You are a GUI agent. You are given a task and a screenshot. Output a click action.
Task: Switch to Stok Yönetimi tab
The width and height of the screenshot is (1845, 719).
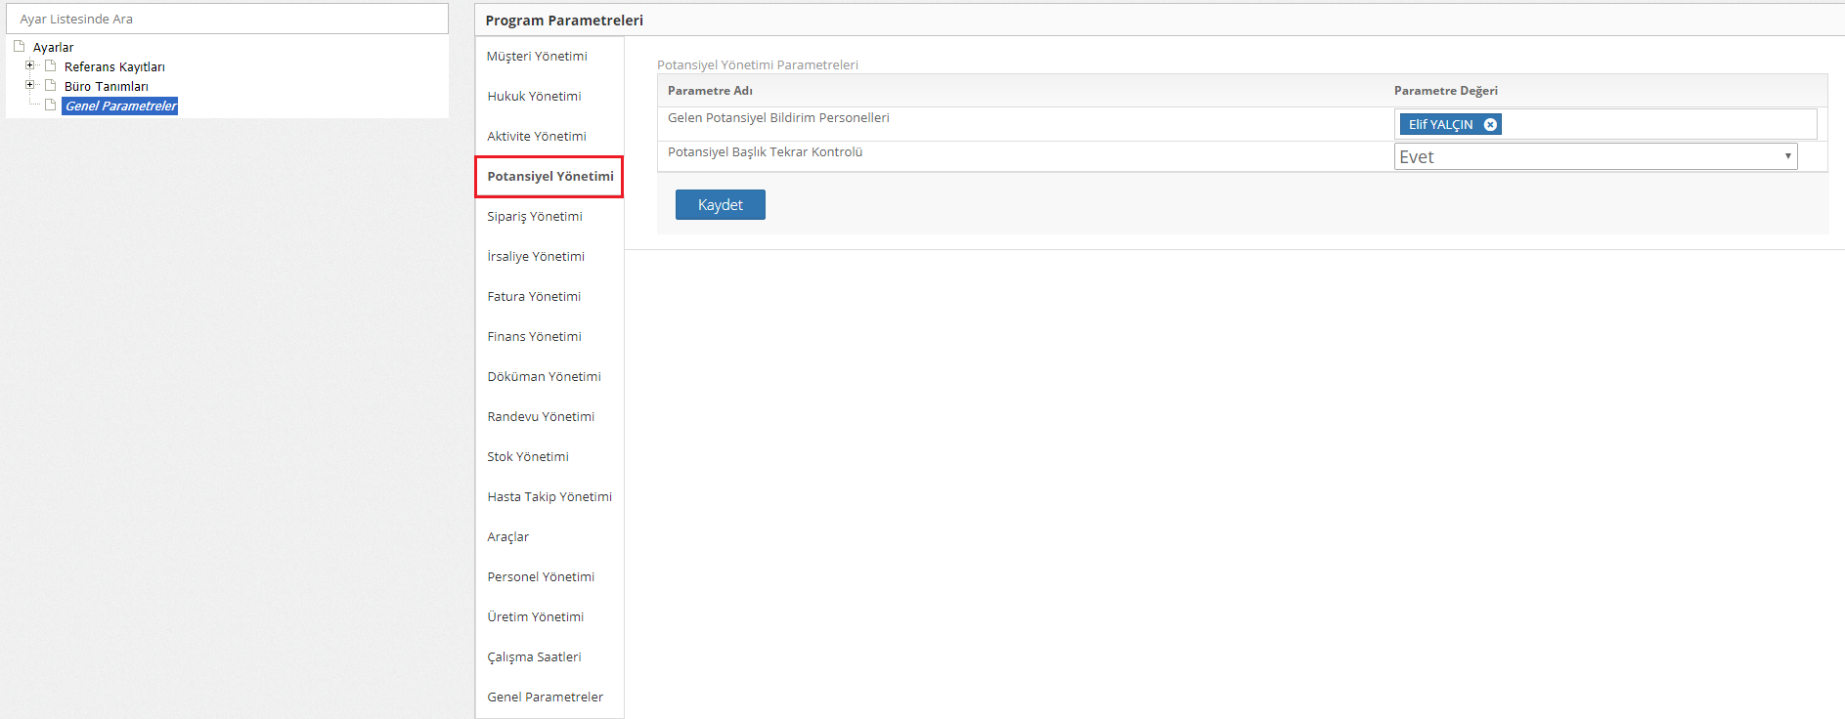(528, 457)
